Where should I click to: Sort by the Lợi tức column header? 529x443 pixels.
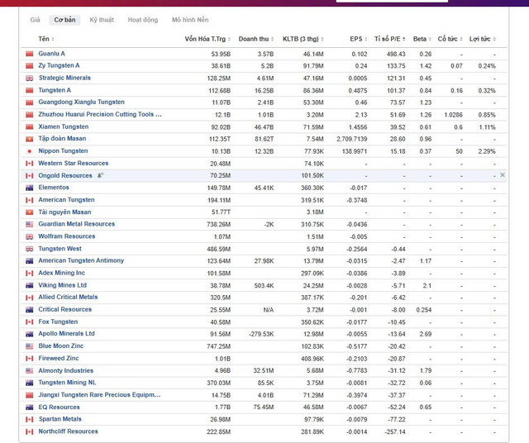(481, 39)
